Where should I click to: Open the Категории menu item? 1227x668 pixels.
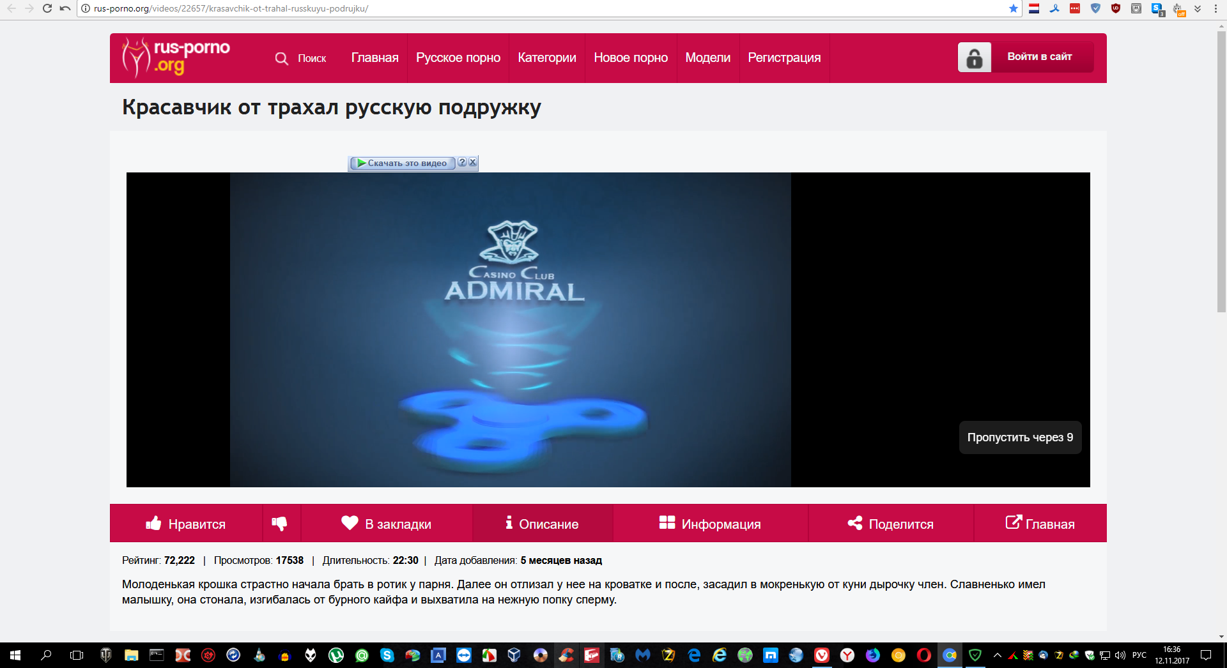547,57
